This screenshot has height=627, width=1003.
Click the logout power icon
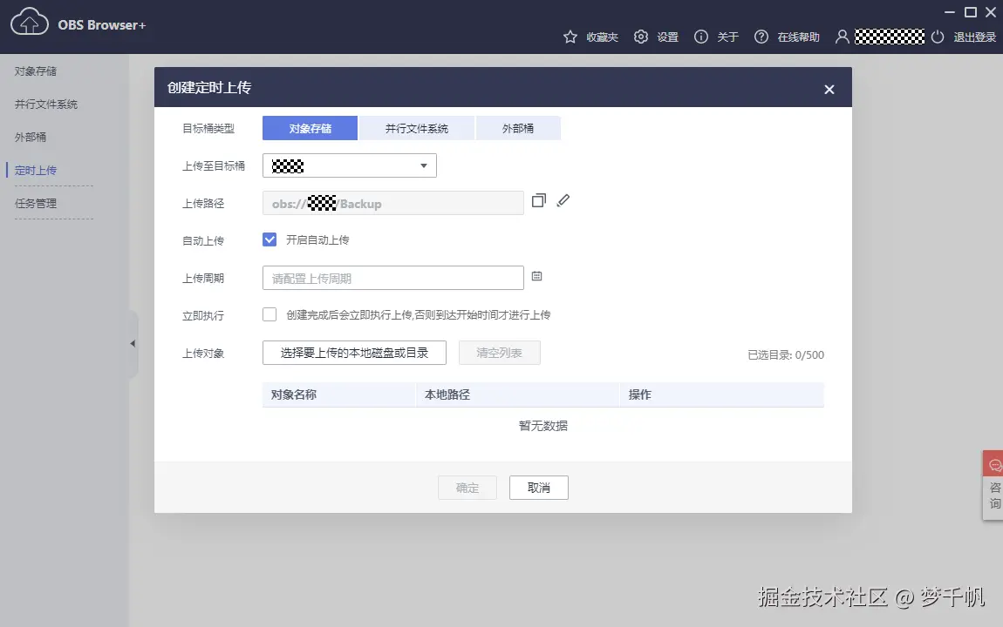tap(937, 37)
